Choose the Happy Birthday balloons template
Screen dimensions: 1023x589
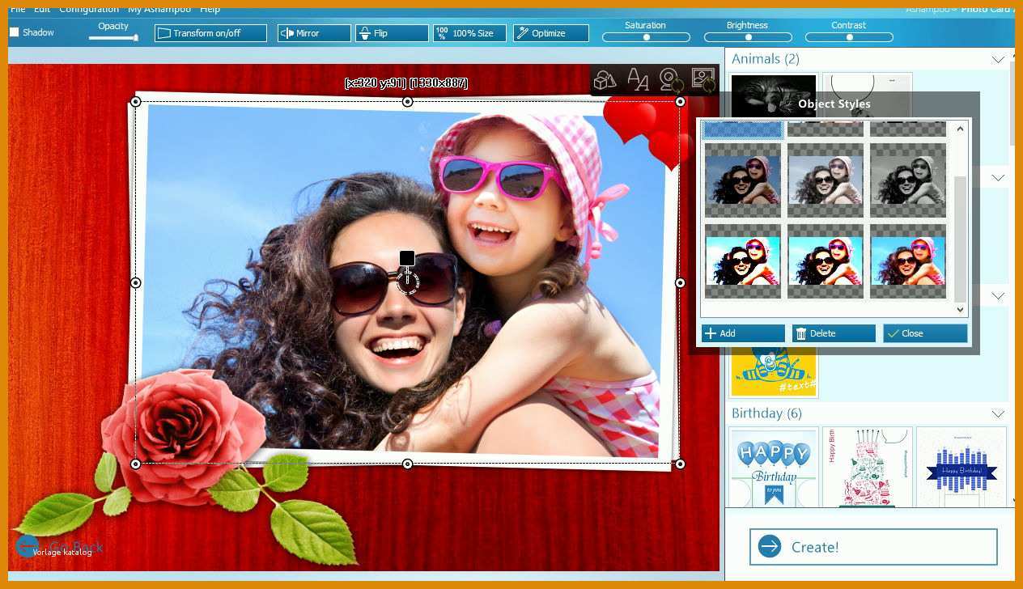pos(775,467)
